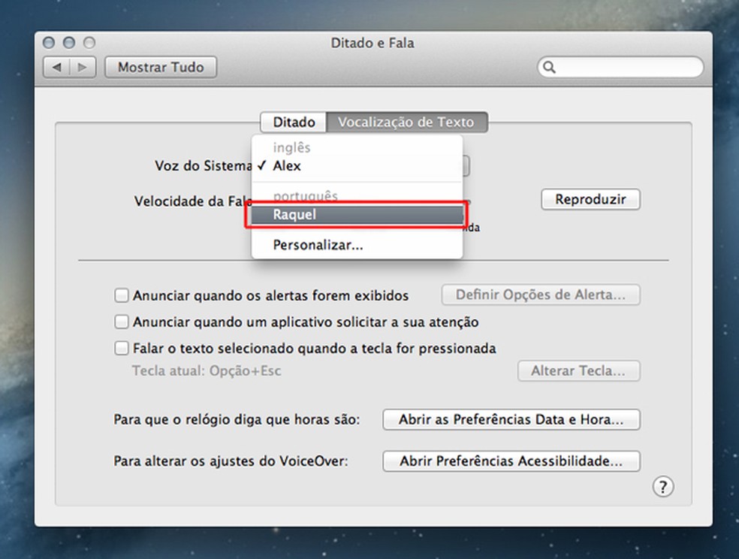The height and width of the screenshot is (559, 739).
Task: Click the search magnifier icon
Action: (x=550, y=67)
